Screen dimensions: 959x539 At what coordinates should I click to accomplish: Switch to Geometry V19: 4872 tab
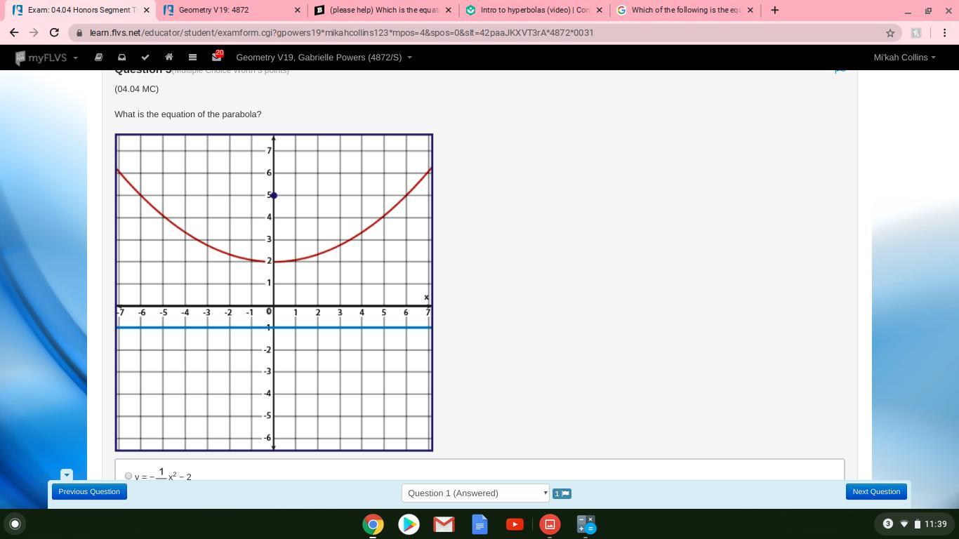(231, 11)
